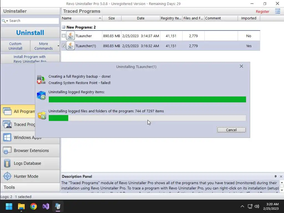284x213 pixels.
Task: Click the registry items cube icon
Action: pos(41,95)
